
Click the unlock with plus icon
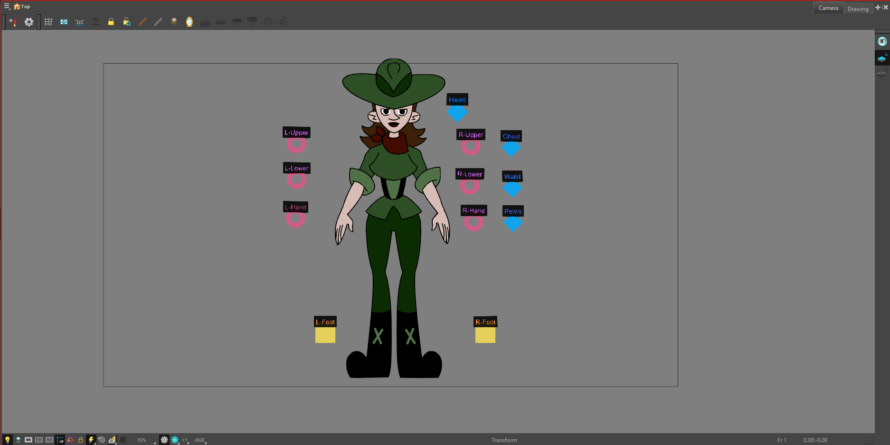(127, 22)
